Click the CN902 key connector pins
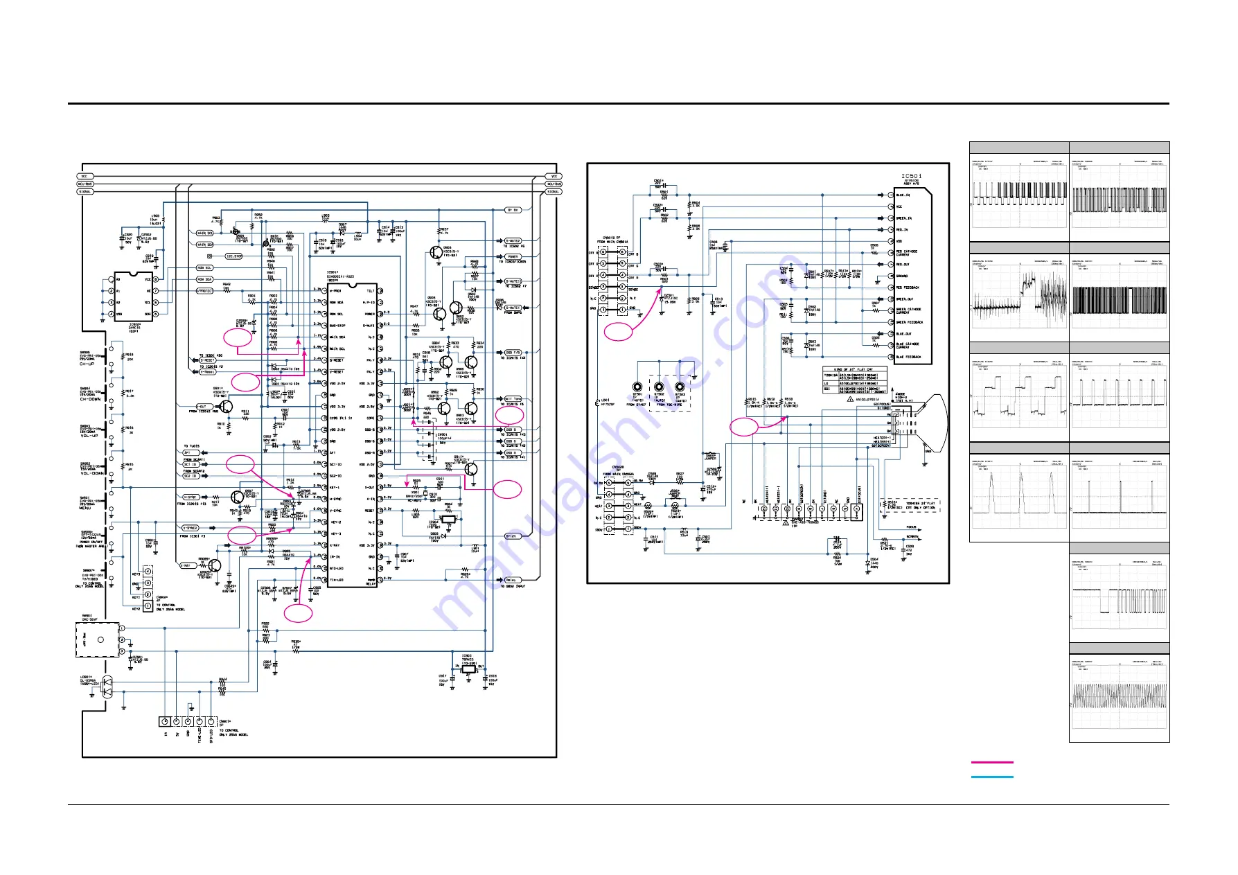Viewport: 1238px width, 875px height. tap(147, 589)
